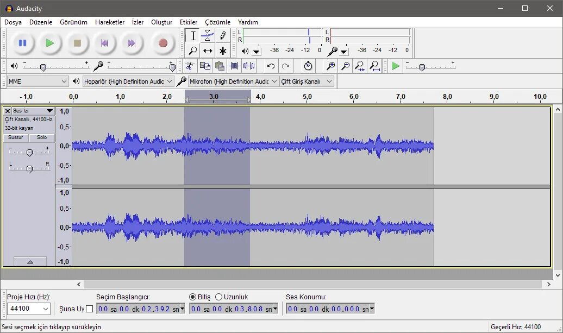
Task: Select the Draw (pencil) tool
Action: pyautogui.click(x=223, y=35)
